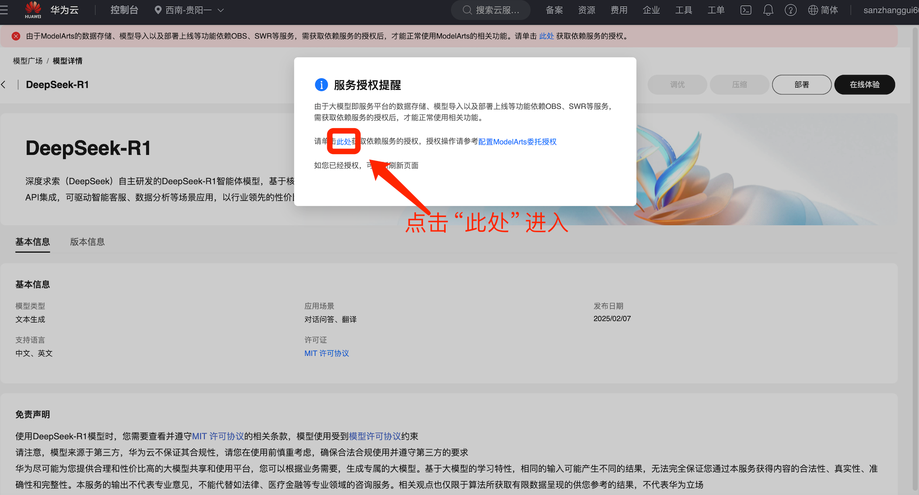Open the 备案 menu
This screenshot has height=495, width=919.
(554, 10)
